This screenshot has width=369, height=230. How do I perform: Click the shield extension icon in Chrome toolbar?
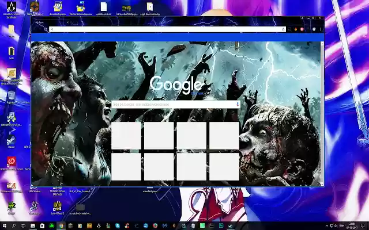point(314,29)
